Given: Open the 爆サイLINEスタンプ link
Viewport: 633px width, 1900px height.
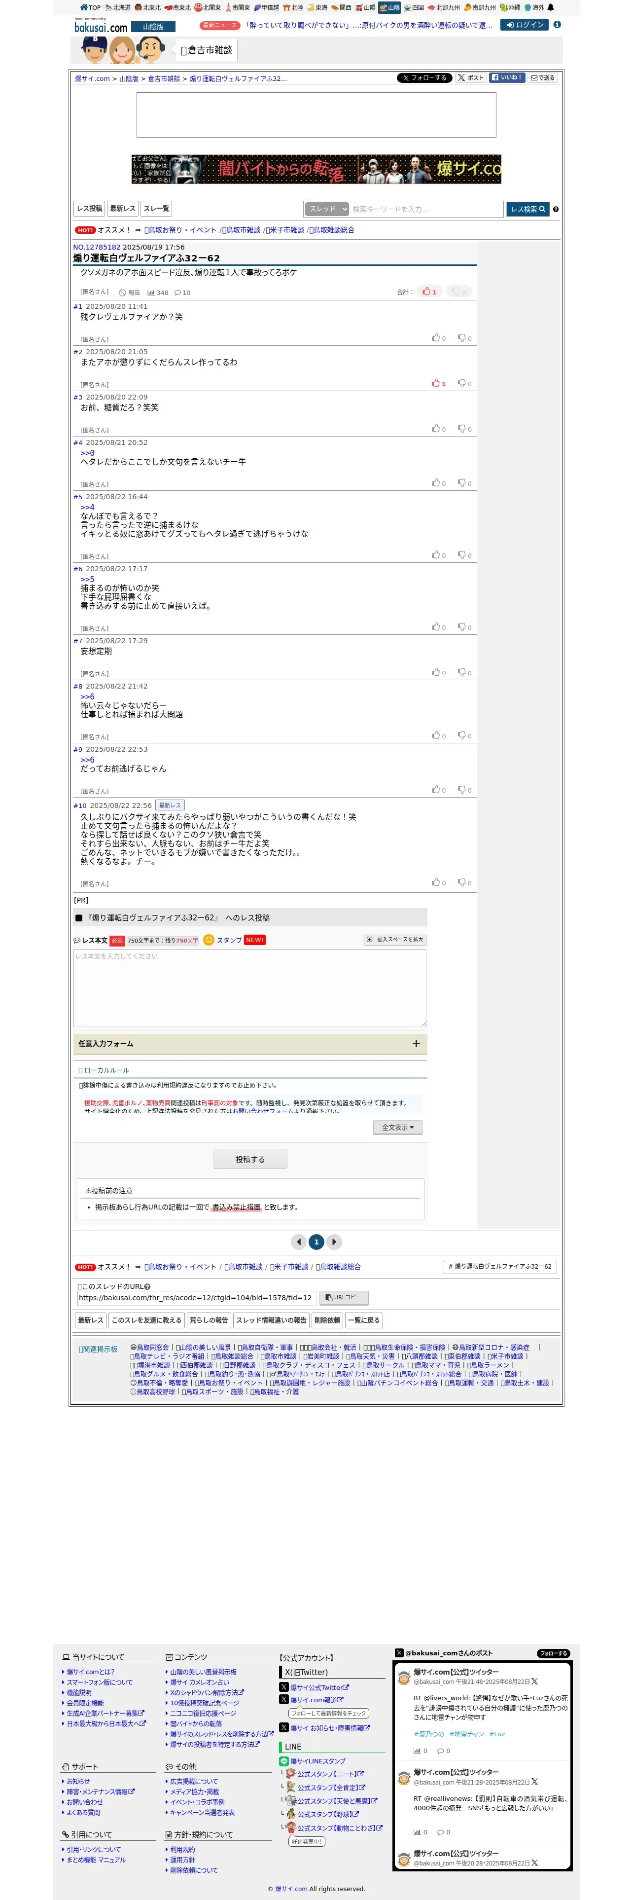Looking at the screenshot, I should point(317,1761).
